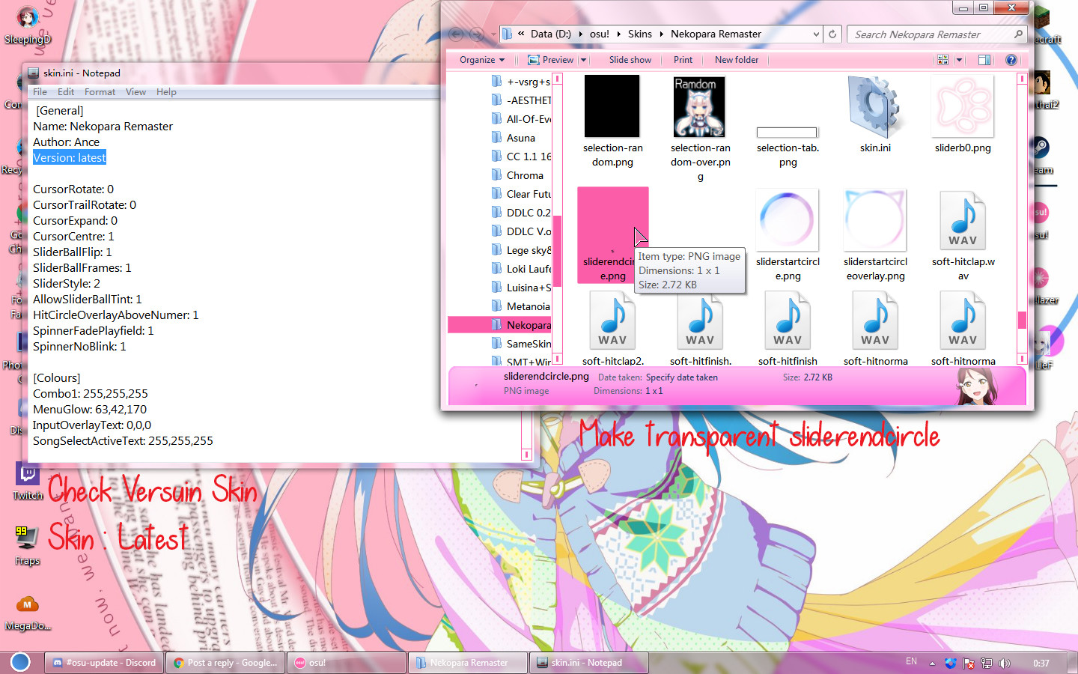Expand the arrow after osu! in path
The width and height of the screenshot is (1078, 674).
[x=618, y=34]
